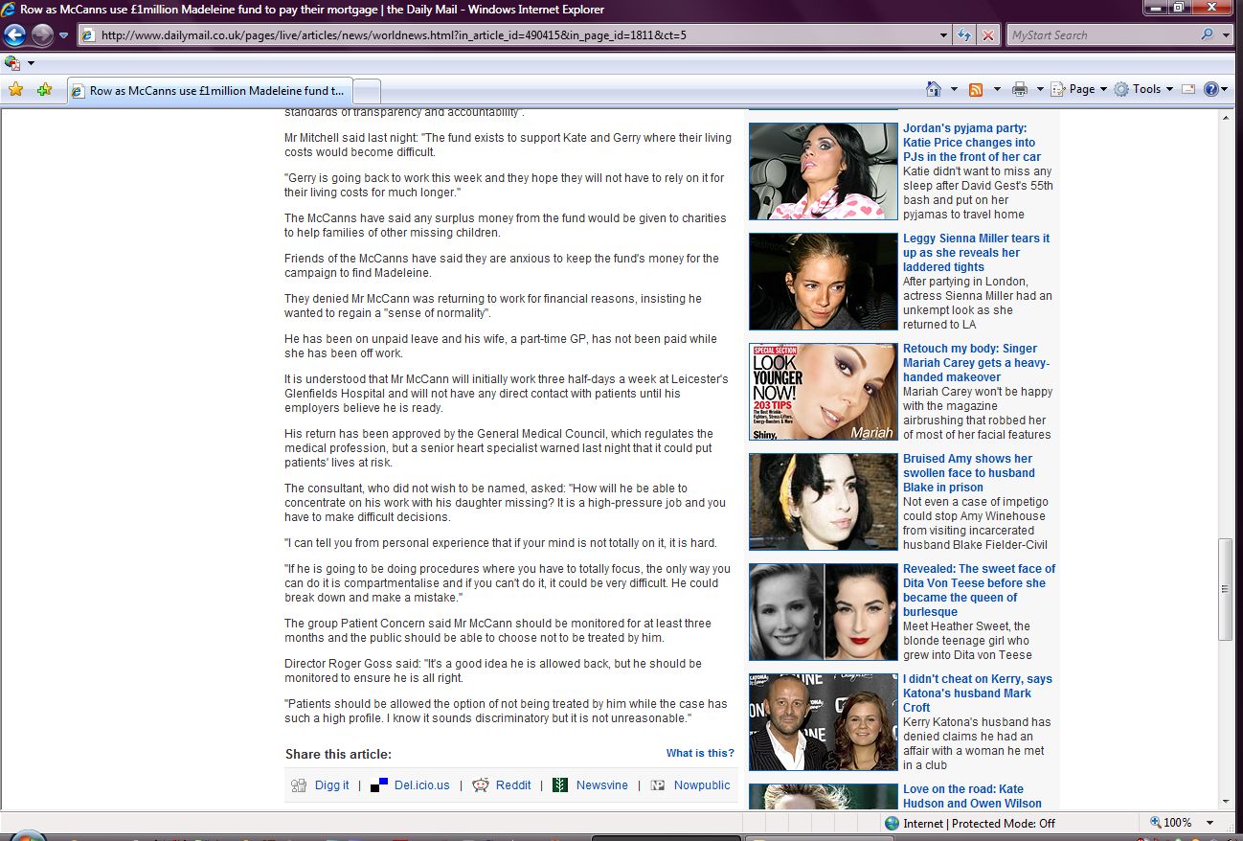This screenshot has width=1243, height=841.
Task: Click the Reddit share link
Action: coord(512,785)
